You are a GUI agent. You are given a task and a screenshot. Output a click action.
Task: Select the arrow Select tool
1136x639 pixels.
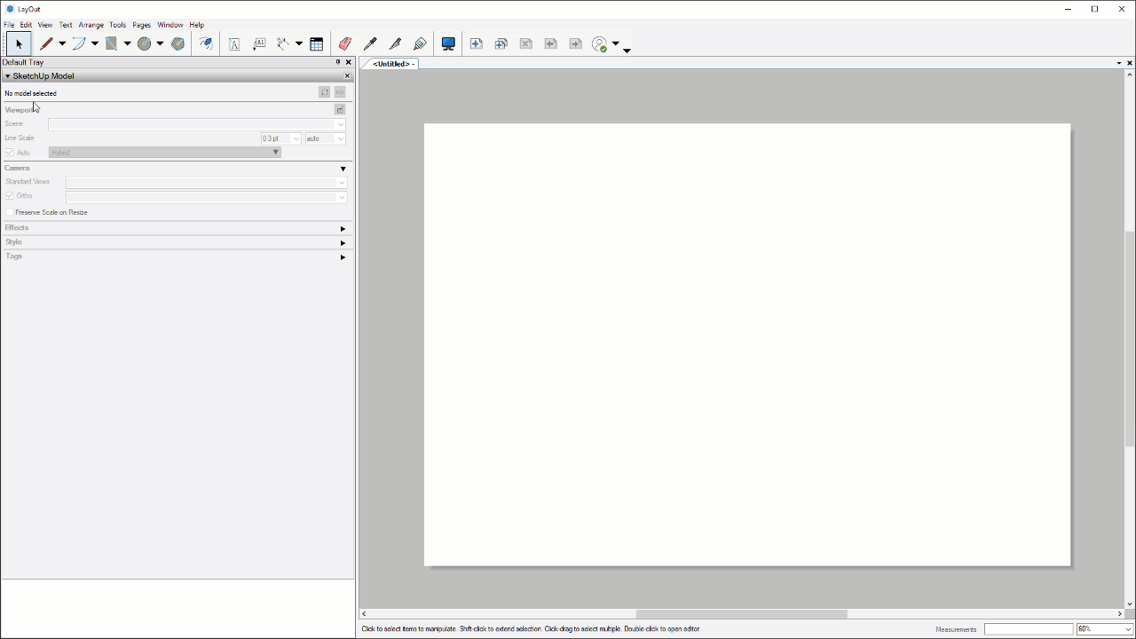pyautogui.click(x=19, y=43)
